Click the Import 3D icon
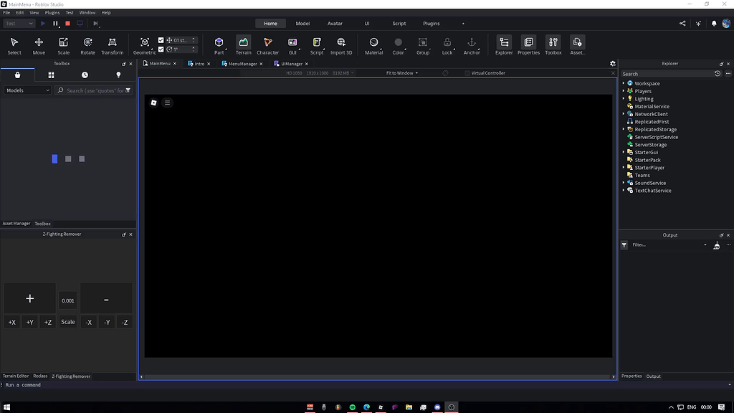The image size is (734, 413). [341, 46]
